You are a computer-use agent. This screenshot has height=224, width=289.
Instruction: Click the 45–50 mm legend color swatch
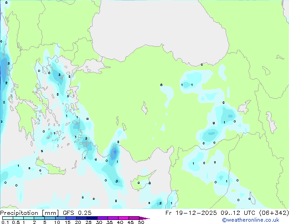pyautogui.click(x=134, y=218)
